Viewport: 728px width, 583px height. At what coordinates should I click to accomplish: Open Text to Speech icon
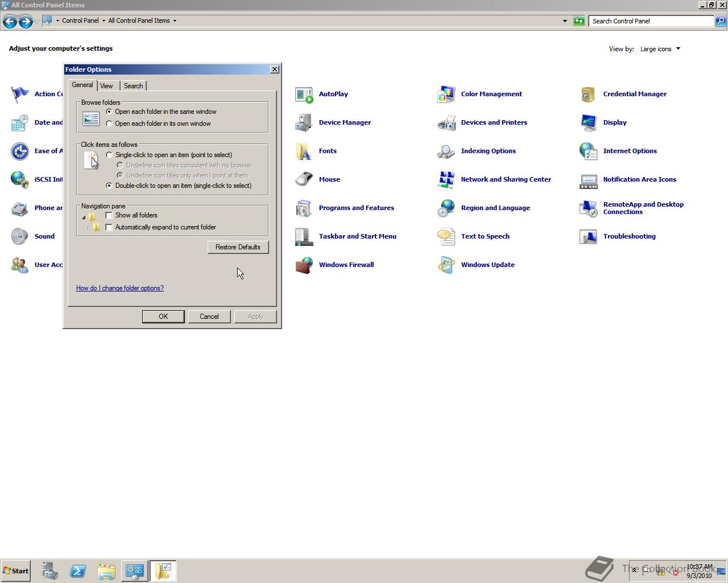coord(446,237)
